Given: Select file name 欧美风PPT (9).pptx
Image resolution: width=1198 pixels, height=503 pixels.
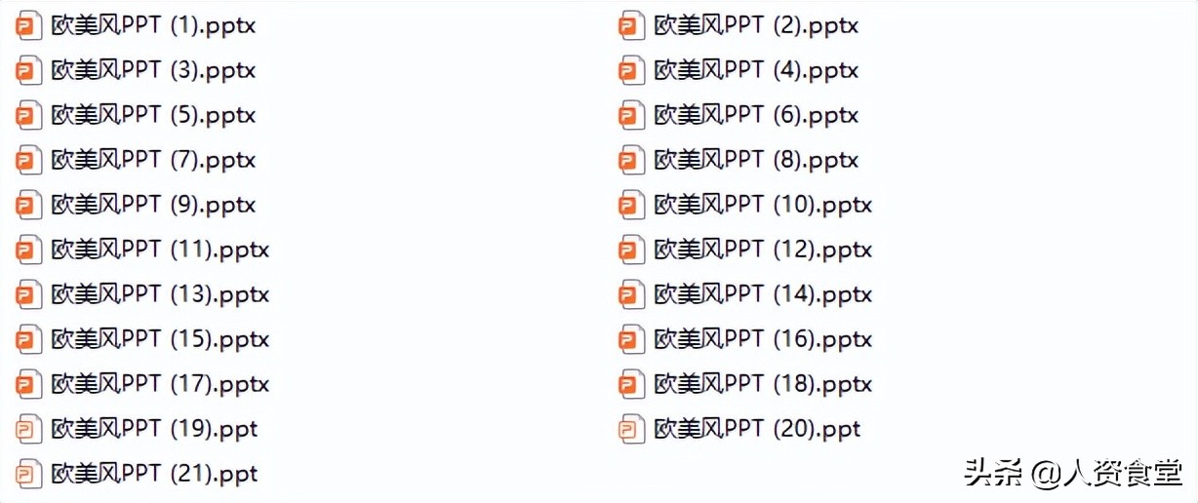Looking at the screenshot, I should point(153,206).
